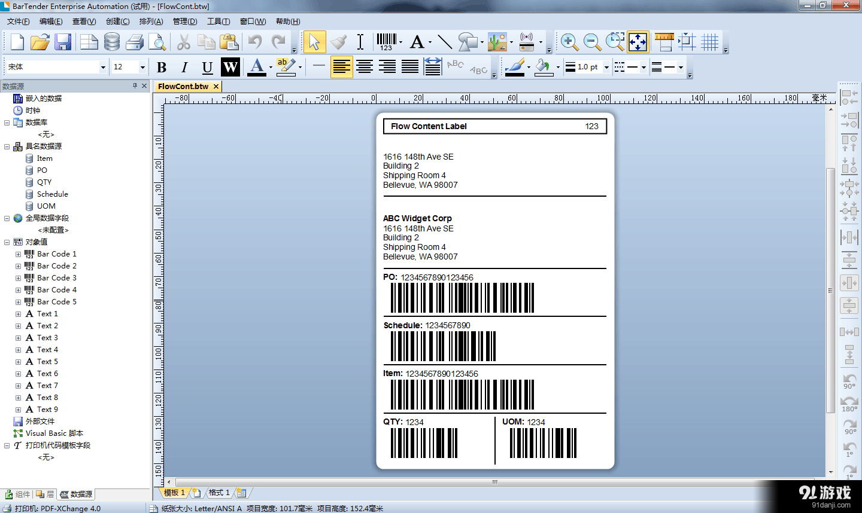
Task: Expand Text 5 tree node
Action: [18, 362]
